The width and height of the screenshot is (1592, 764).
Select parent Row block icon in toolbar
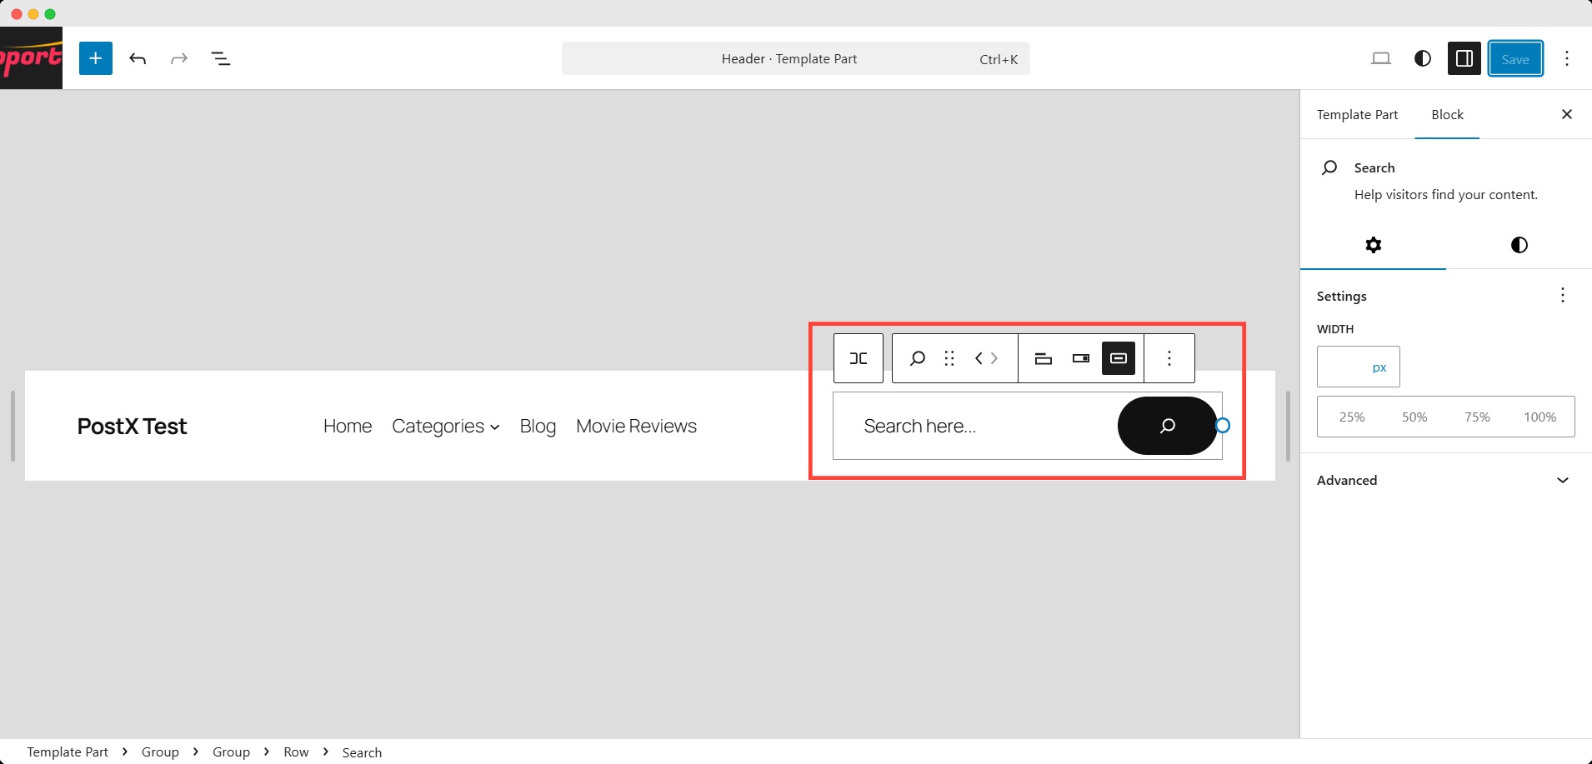pyautogui.click(x=858, y=358)
